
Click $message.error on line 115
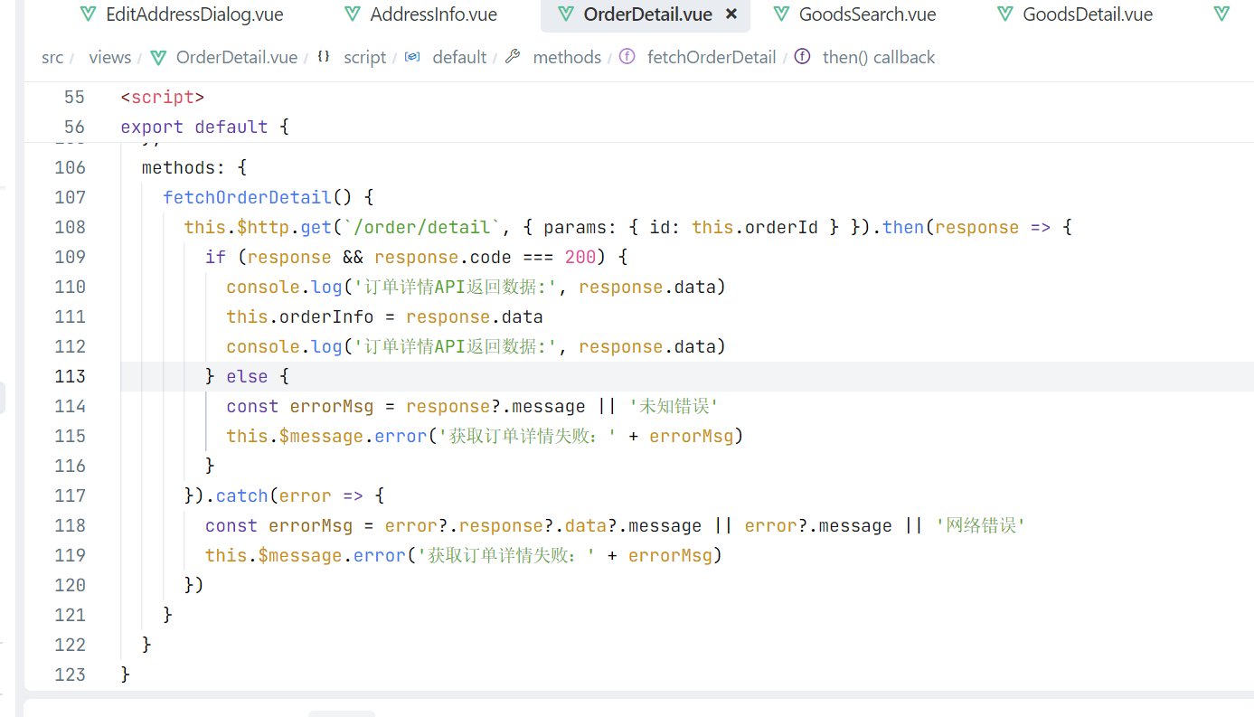tap(353, 436)
